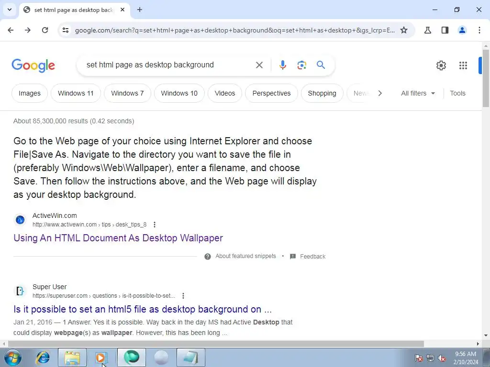
Task: Open Google quick settings gear
Action: point(441,65)
